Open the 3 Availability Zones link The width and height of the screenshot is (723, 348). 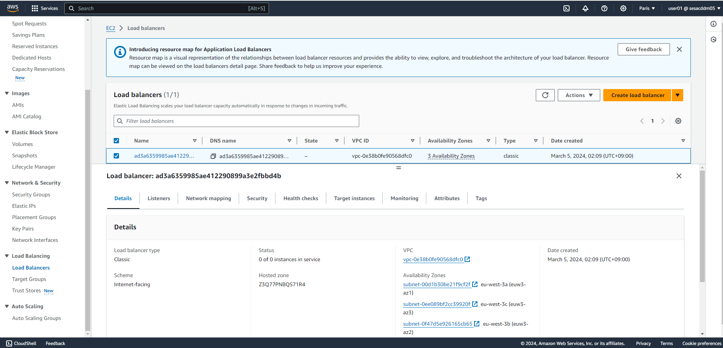point(451,156)
